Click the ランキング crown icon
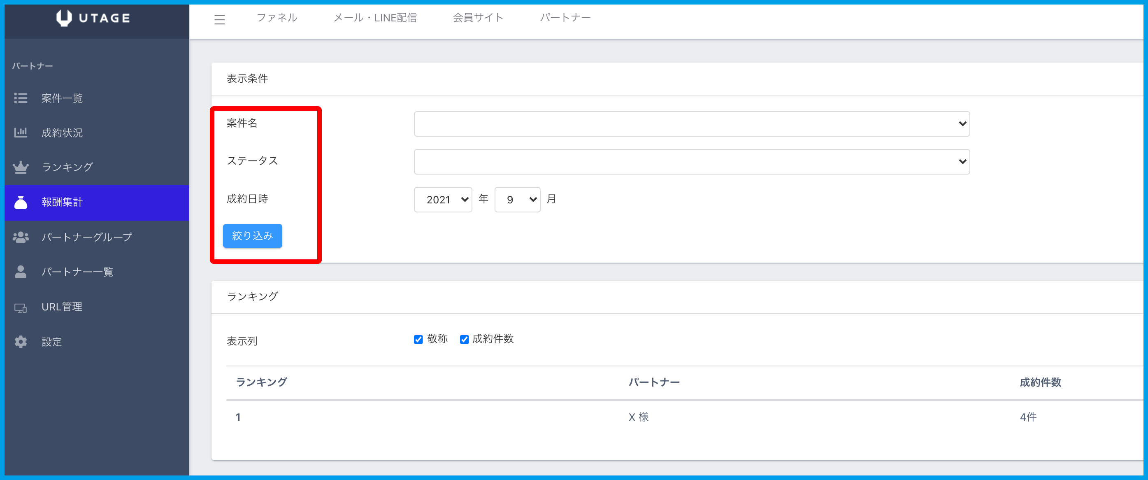Screen dimensions: 1148x480 coord(21,167)
